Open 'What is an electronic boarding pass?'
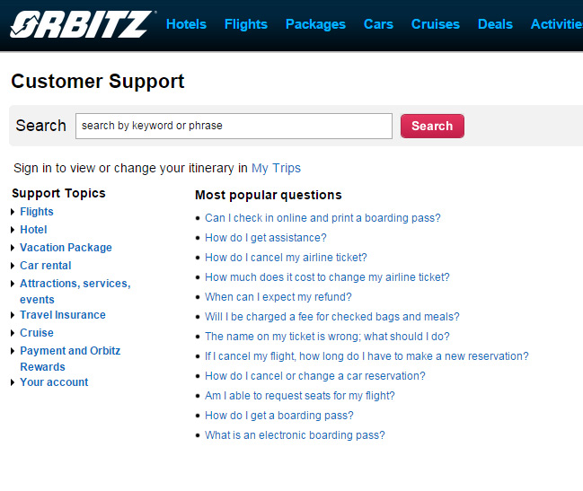Image resolution: width=583 pixels, height=491 pixels. pos(295,435)
